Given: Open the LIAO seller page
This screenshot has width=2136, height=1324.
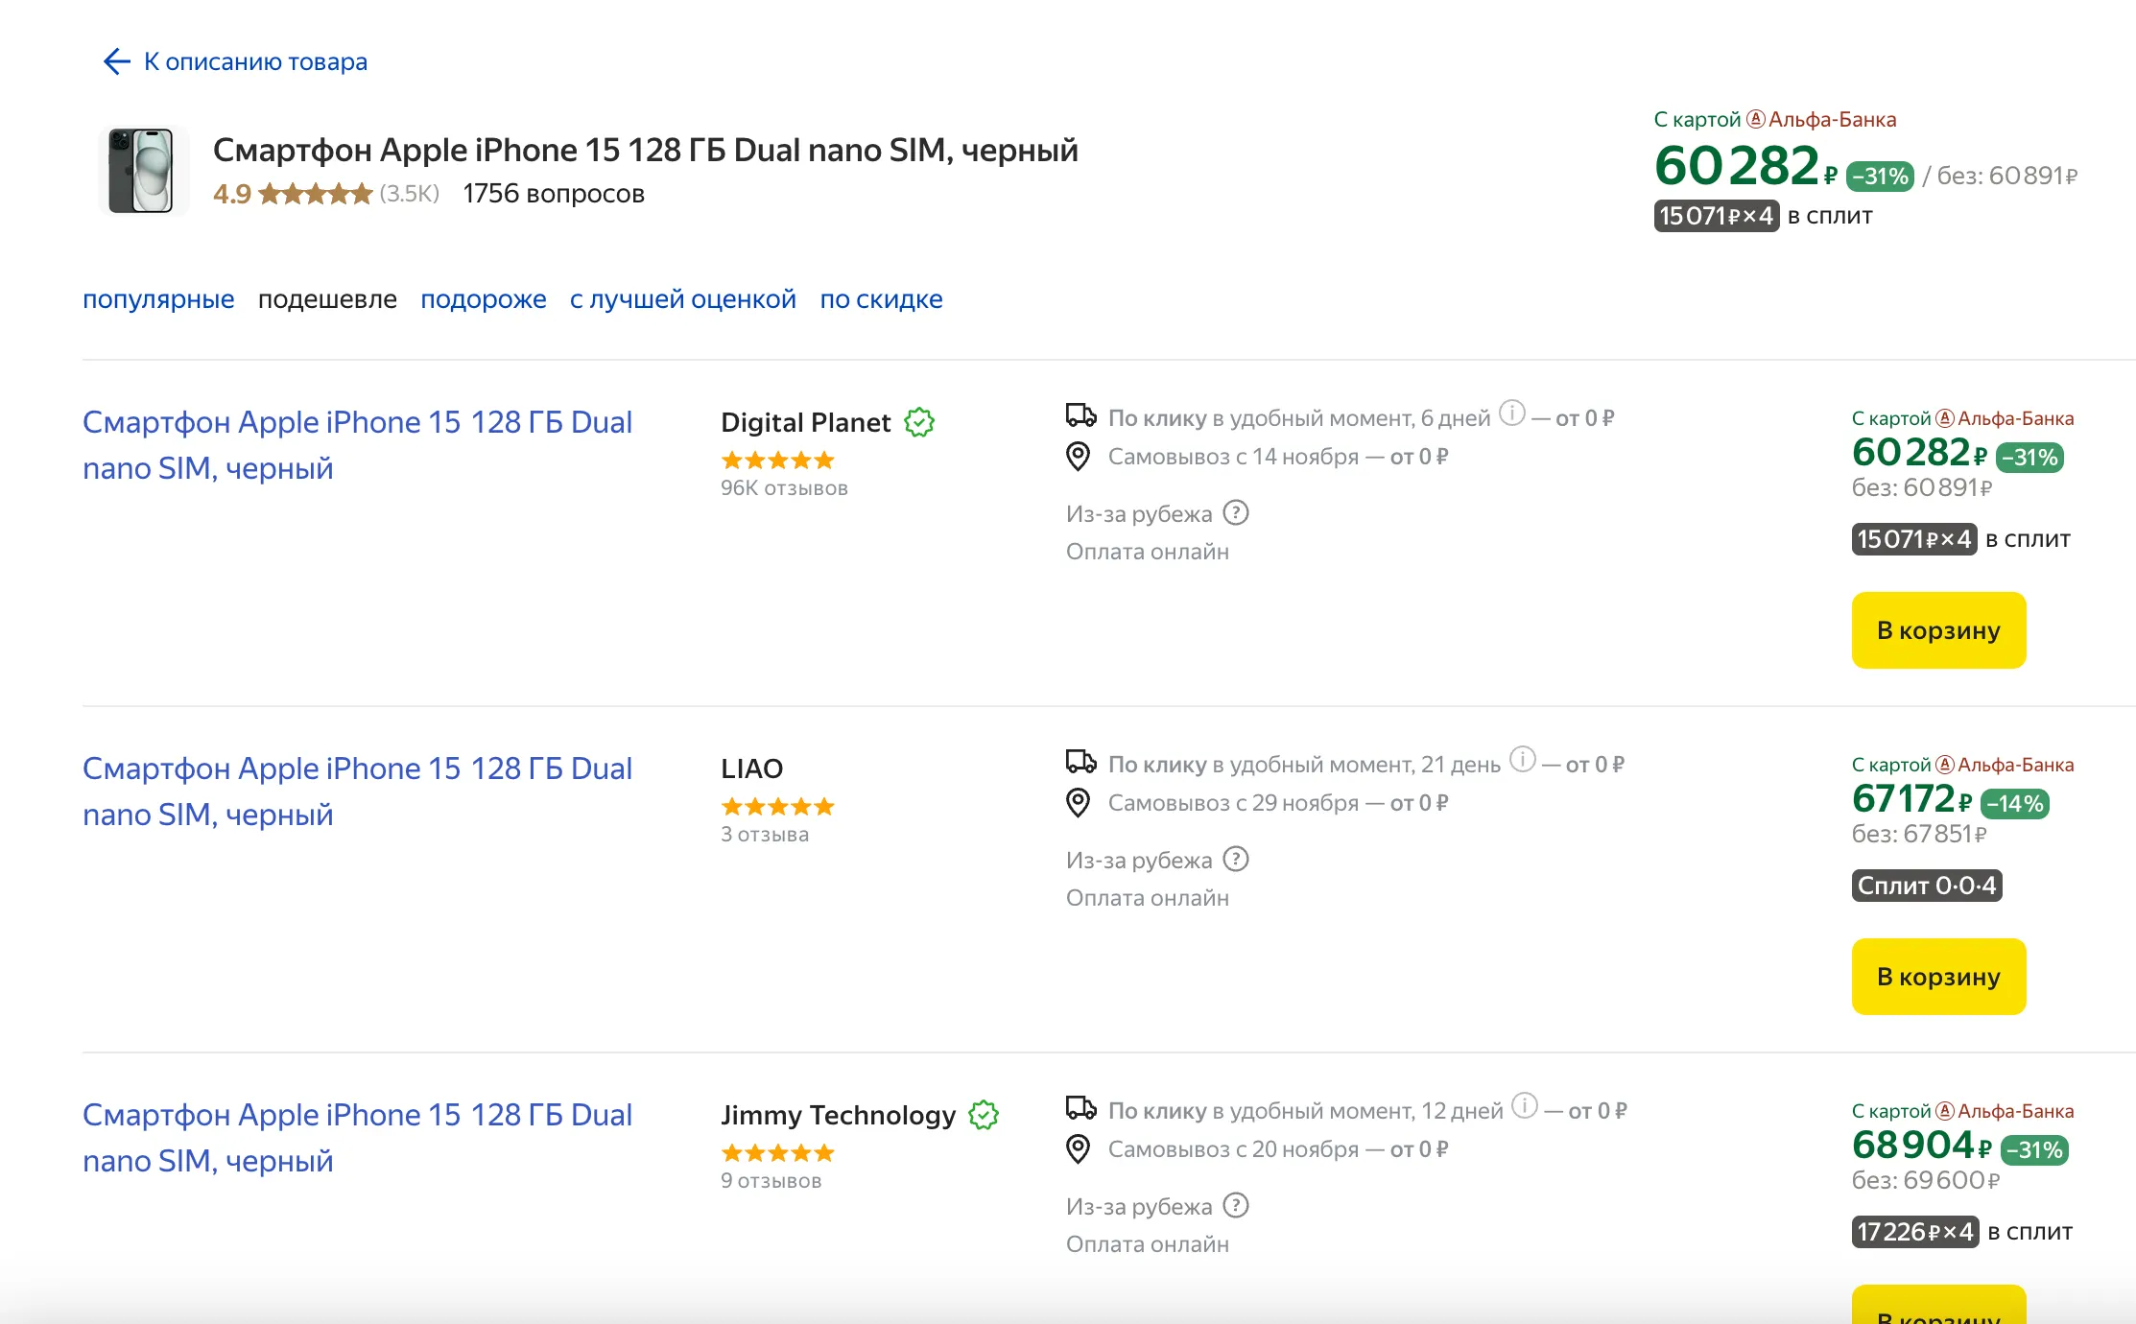Looking at the screenshot, I should click(x=751, y=768).
